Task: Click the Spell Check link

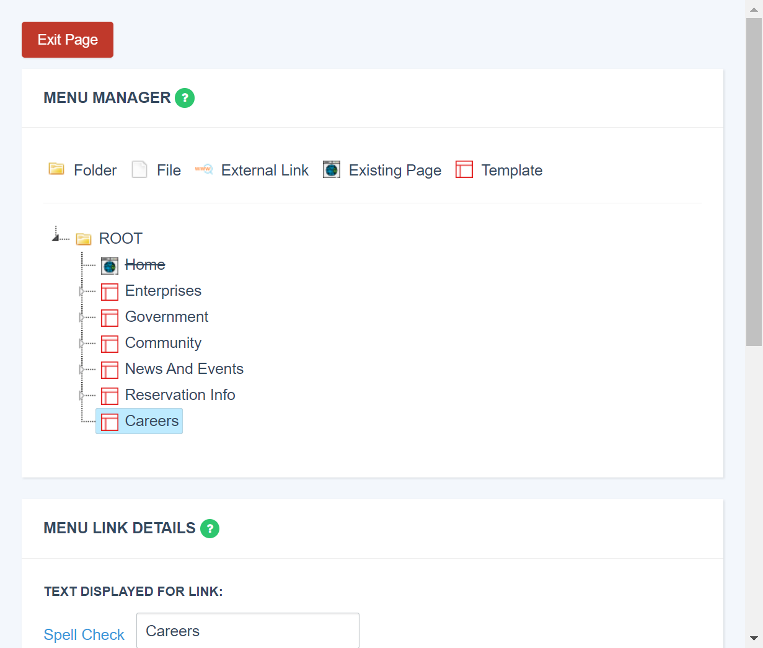Action: (x=84, y=635)
